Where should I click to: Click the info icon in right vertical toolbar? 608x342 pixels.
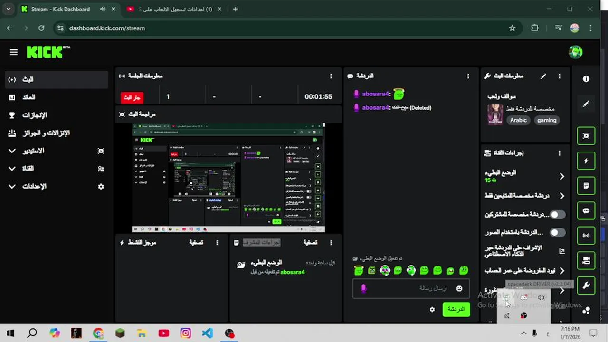pos(586,79)
